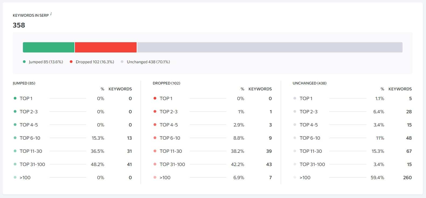The width and height of the screenshot is (426, 198).
Task: Click the KEYWORDS IN SERP heading
Action: (x=31, y=15)
